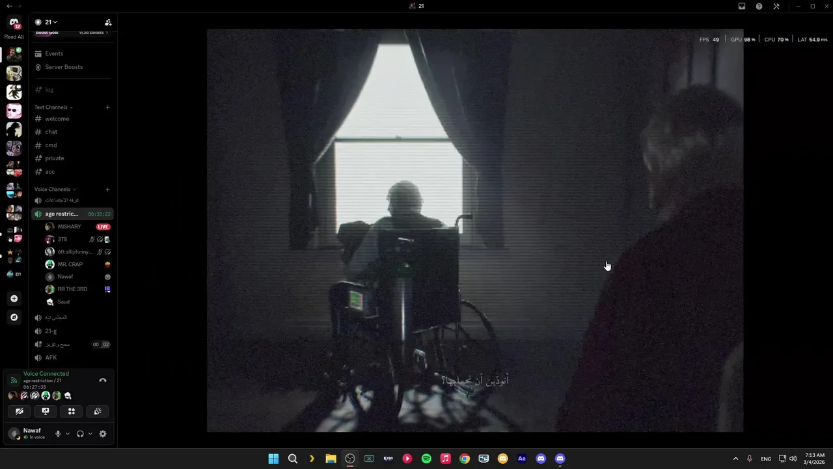This screenshot has height=469, width=833.
Task: Open Discover servers compass icon
Action: [14, 317]
